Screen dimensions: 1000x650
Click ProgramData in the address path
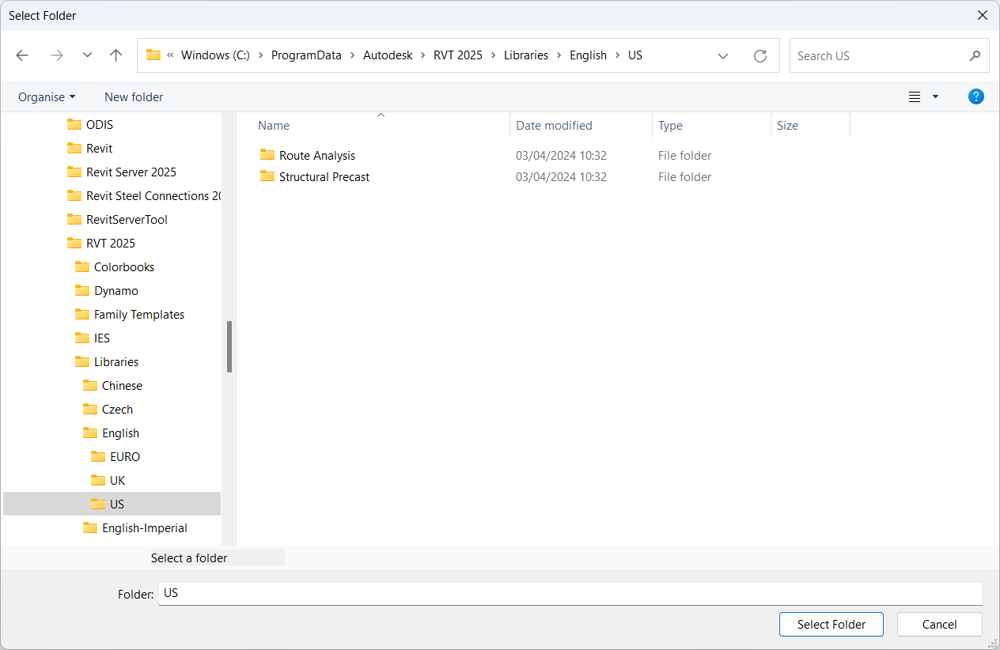point(306,55)
